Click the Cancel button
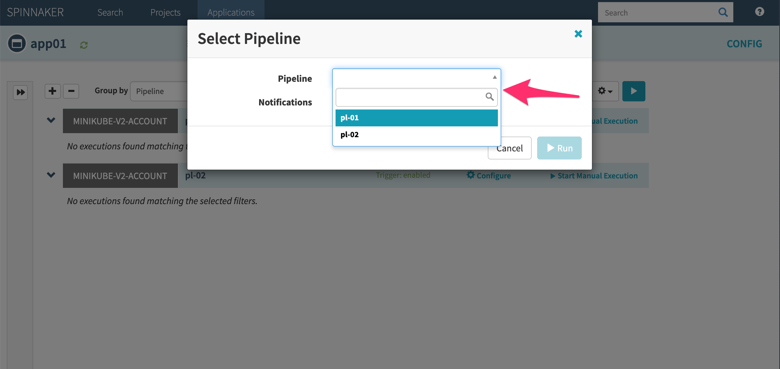Screen dimensions: 780x369 (509, 148)
